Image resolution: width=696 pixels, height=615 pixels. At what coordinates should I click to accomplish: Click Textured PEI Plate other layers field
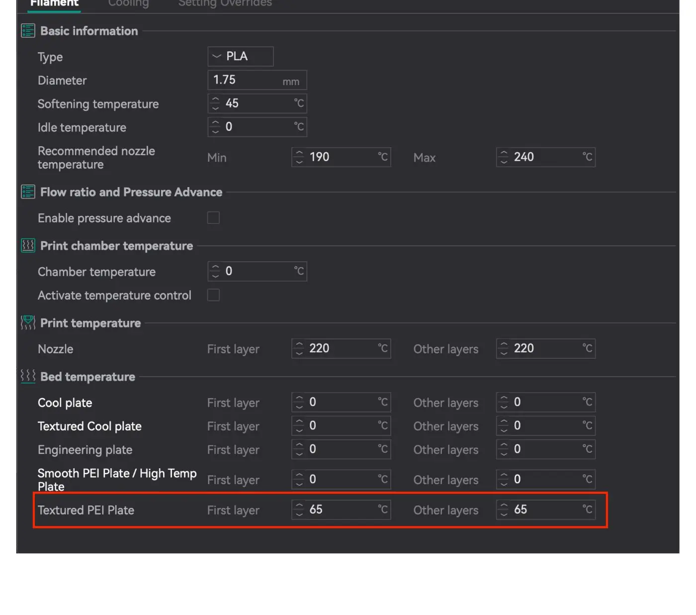(x=546, y=510)
